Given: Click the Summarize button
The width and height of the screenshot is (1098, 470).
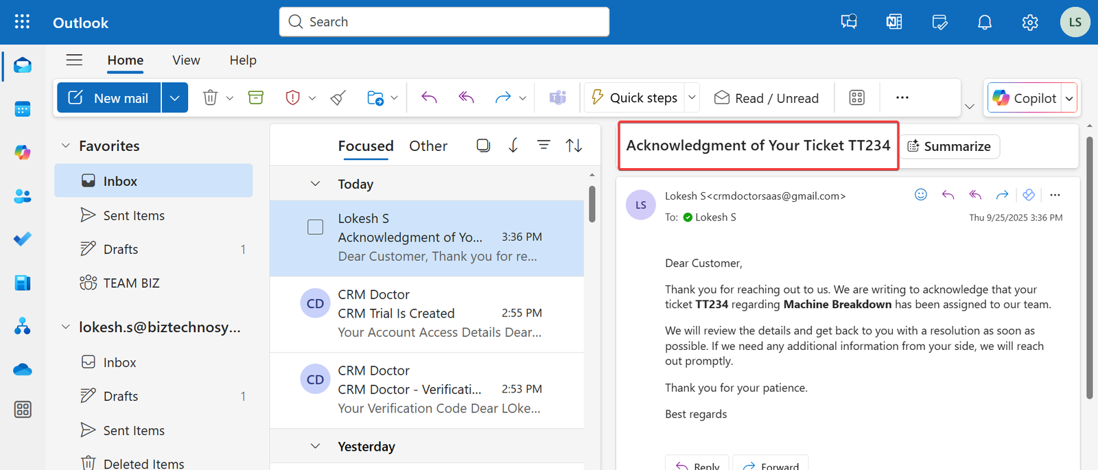Looking at the screenshot, I should [x=950, y=146].
